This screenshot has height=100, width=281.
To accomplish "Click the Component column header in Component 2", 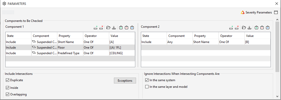I will 180,36.
